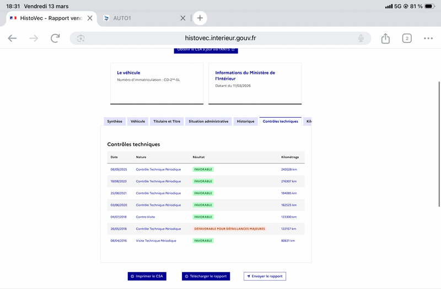
Task: Show the Historique tab
Action: (245, 121)
